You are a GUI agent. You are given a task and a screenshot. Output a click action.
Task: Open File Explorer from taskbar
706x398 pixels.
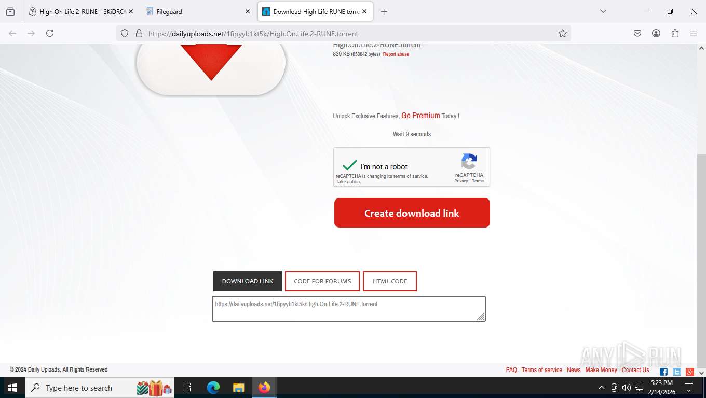coord(238,388)
